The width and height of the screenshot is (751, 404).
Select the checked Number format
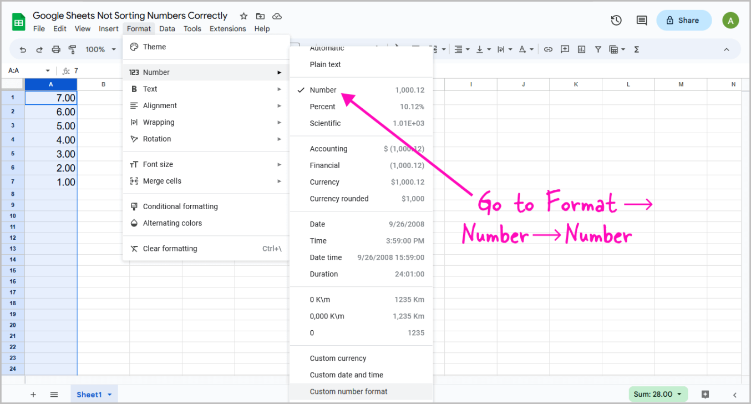pyautogui.click(x=361, y=90)
